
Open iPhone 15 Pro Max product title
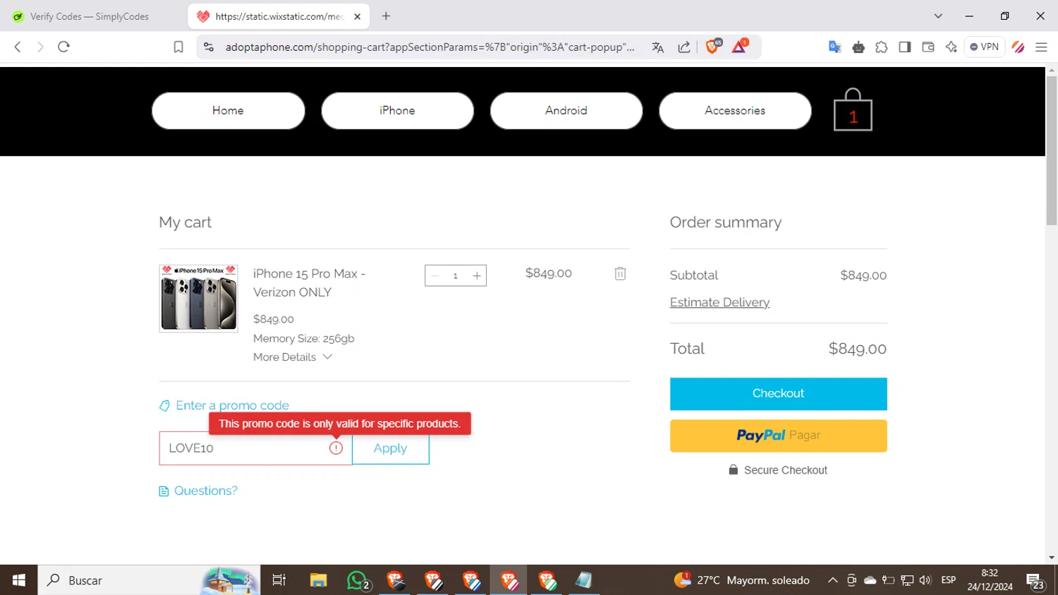pos(309,282)
